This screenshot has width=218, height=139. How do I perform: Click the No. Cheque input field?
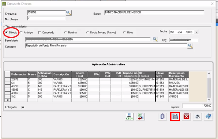(x=46, y=18)
